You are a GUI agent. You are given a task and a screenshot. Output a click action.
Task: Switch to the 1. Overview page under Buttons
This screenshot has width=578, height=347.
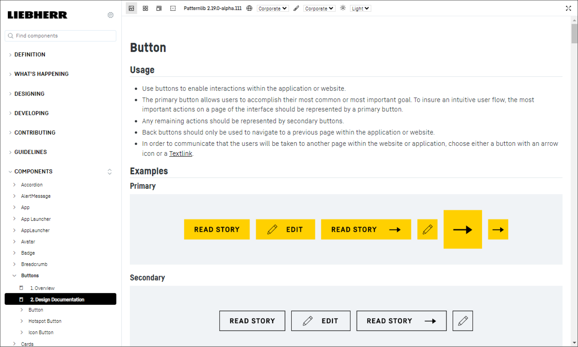[42, 288]
